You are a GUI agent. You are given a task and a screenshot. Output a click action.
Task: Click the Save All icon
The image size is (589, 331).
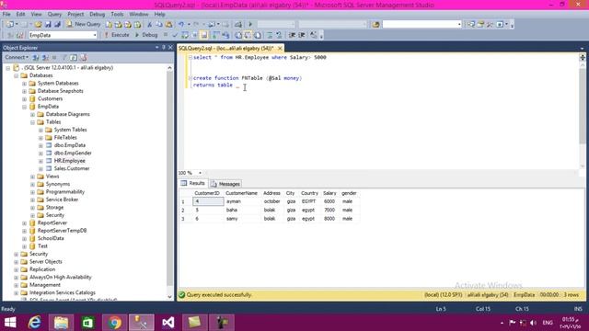tap(57, 25)
